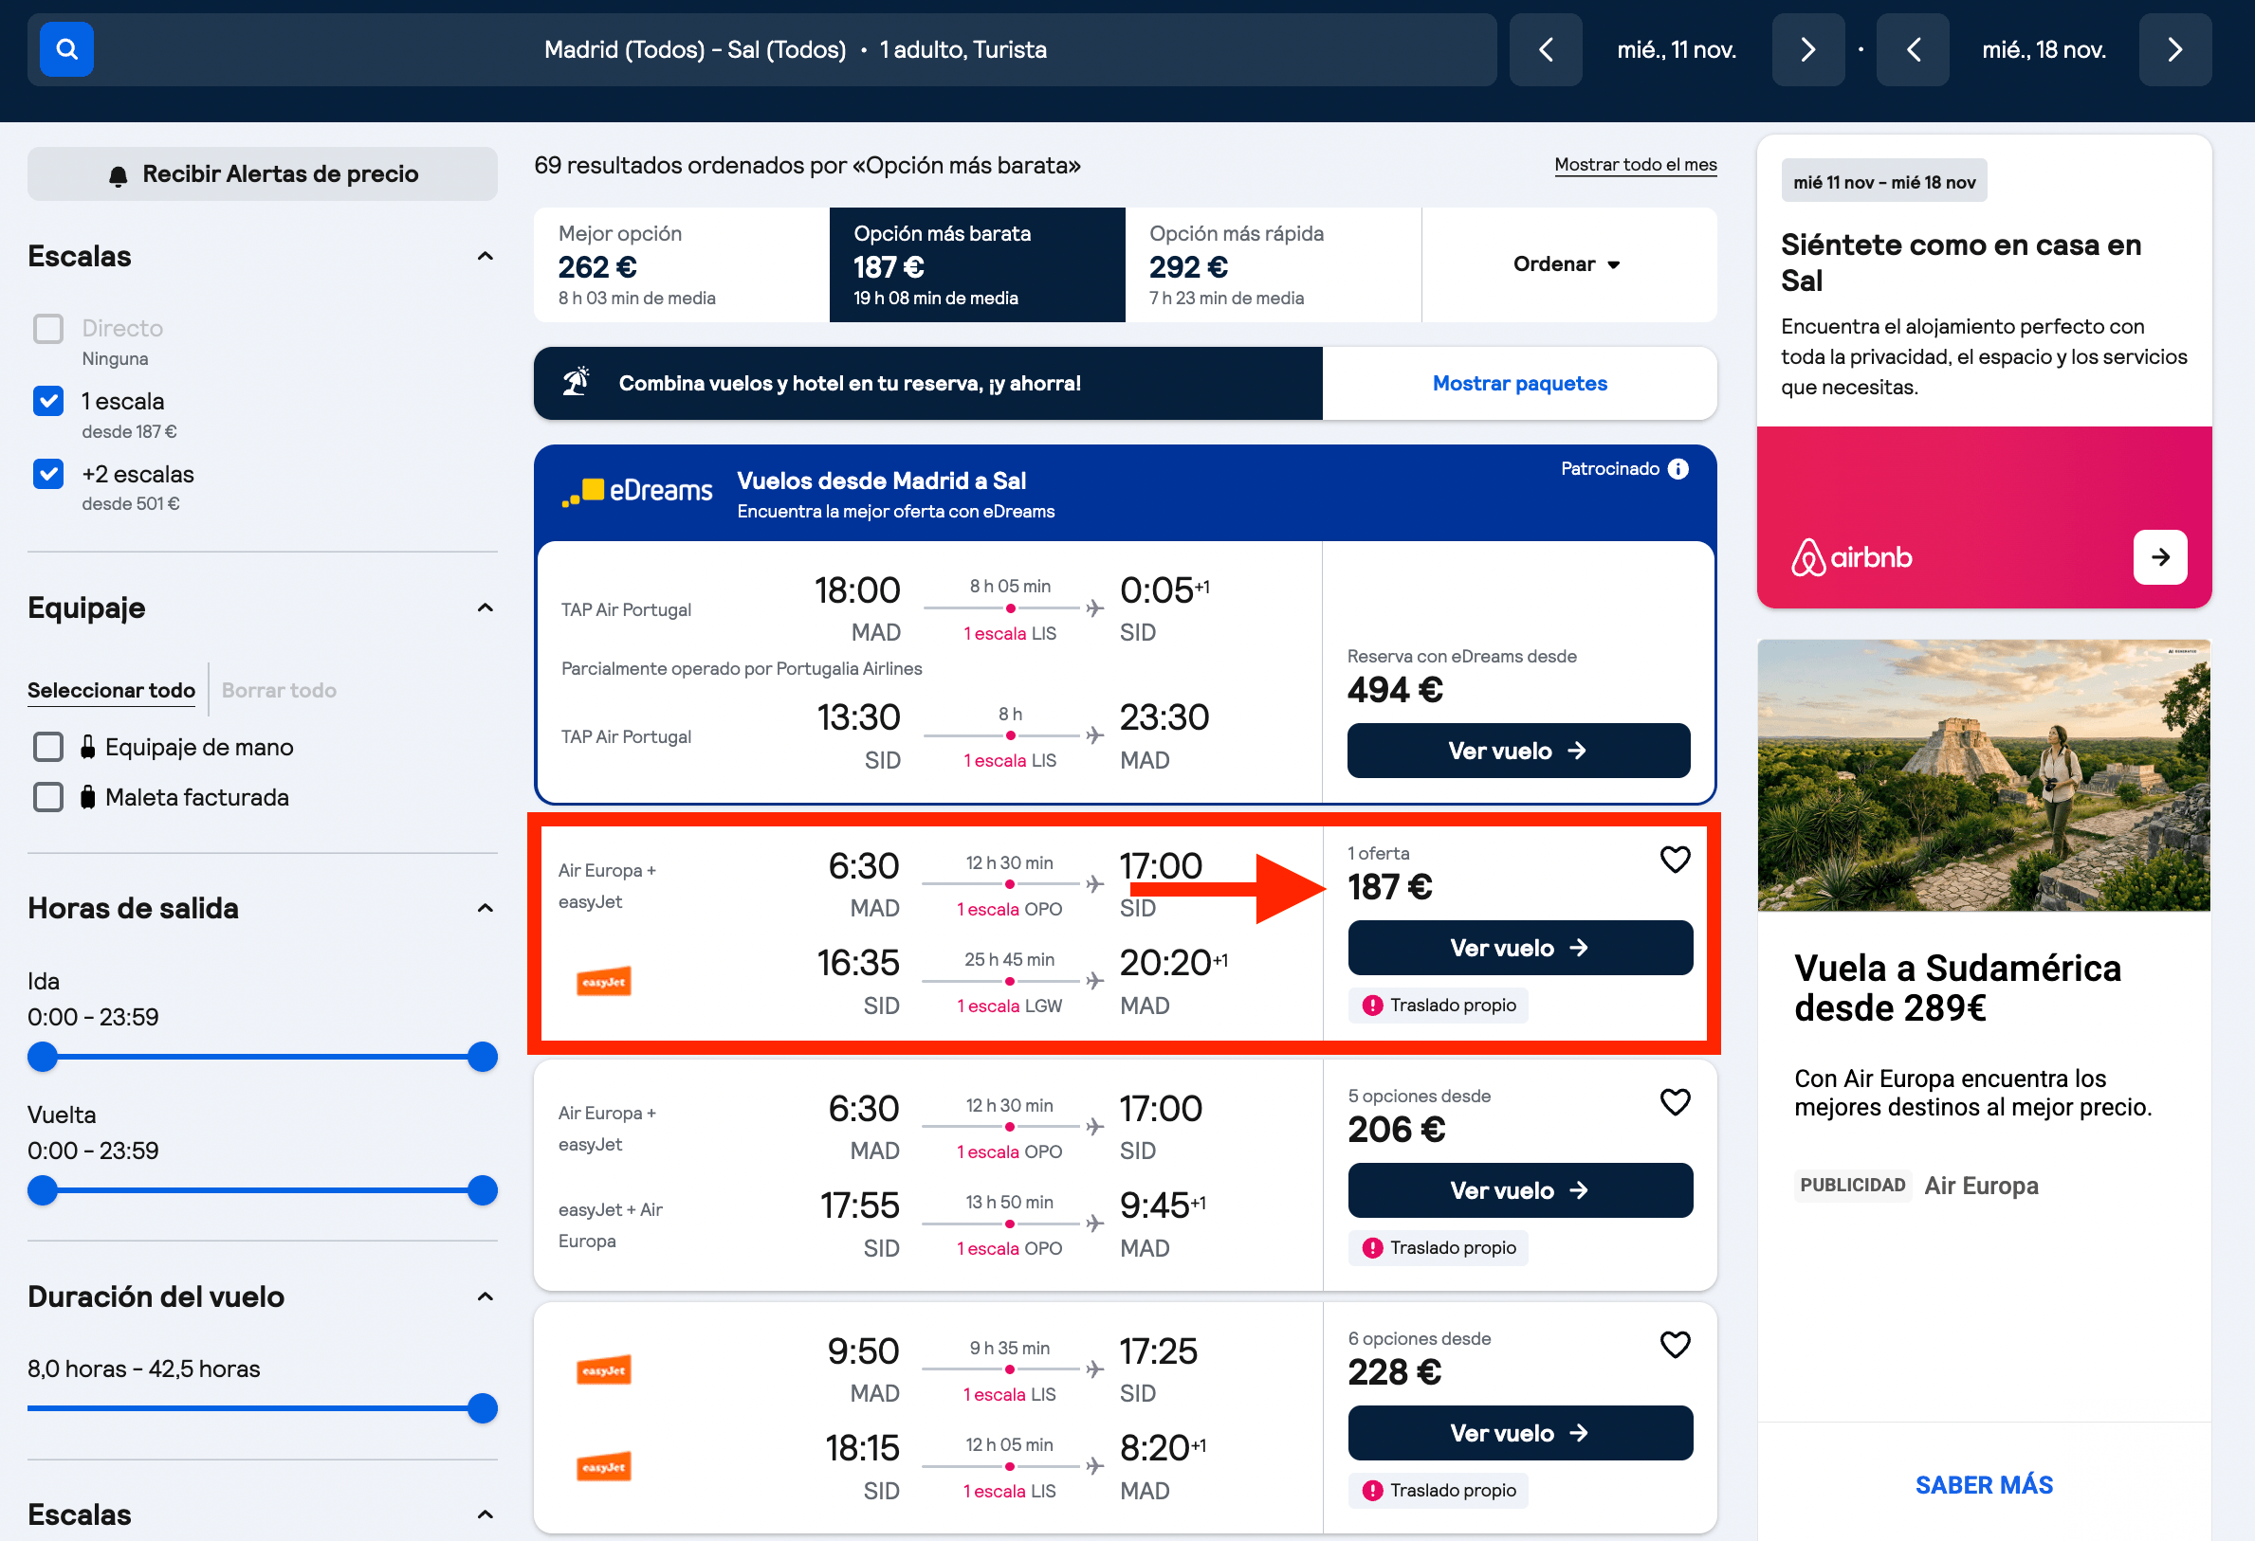Click Vuelta right time slider handle

point(483,1190)
